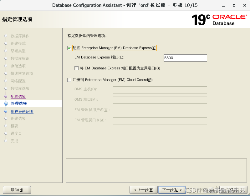
Task: Proceed with 下一步(N) button
Action: [172, 190]
